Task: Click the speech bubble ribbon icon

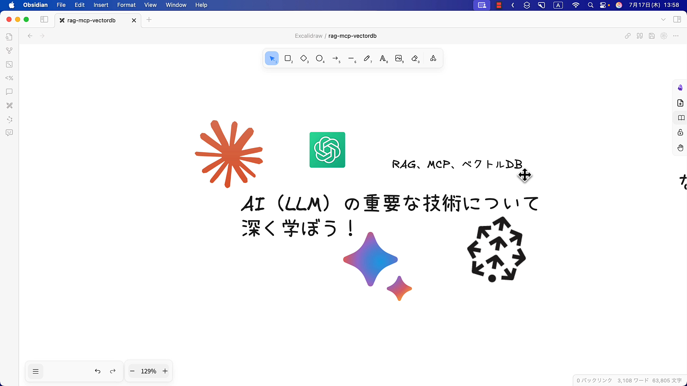Action: pos(9,92)
